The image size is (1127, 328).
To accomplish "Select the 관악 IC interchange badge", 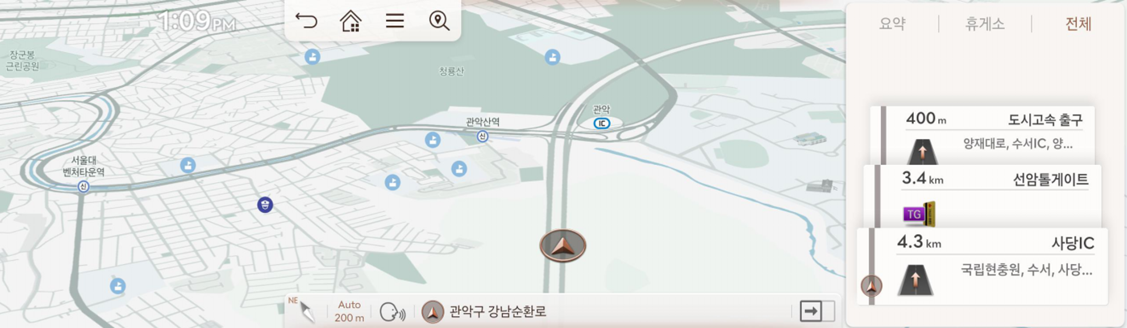I will [x=601, y=123].
